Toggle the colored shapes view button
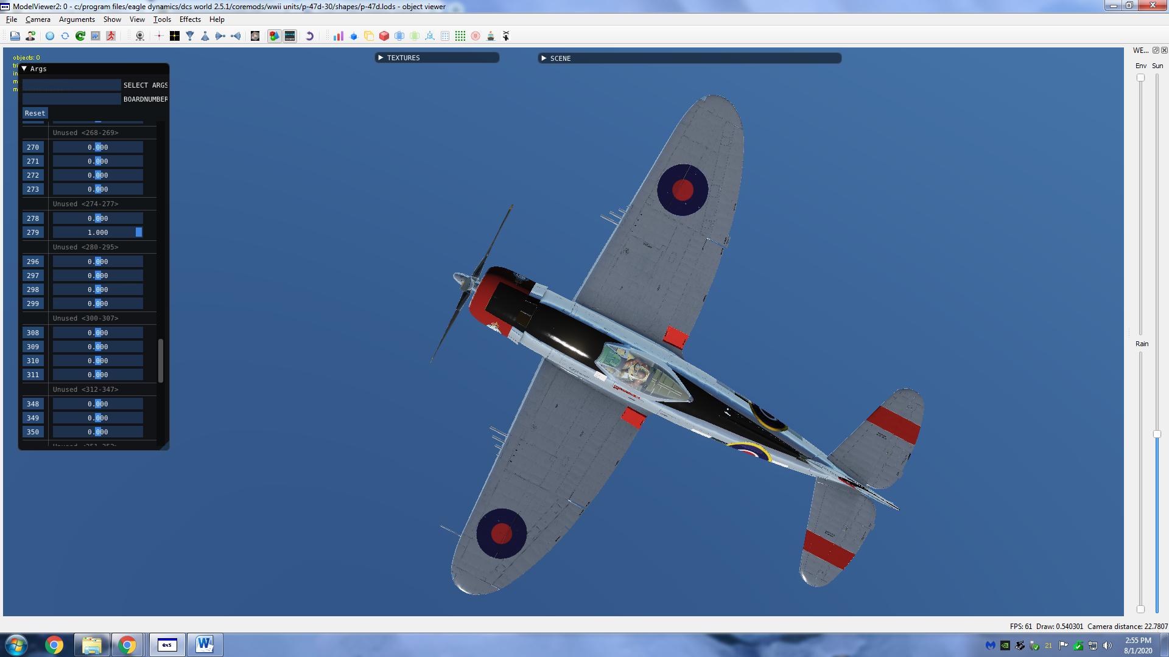Image resolution: width=1169 pixels, height=657 pixels. 275,36
